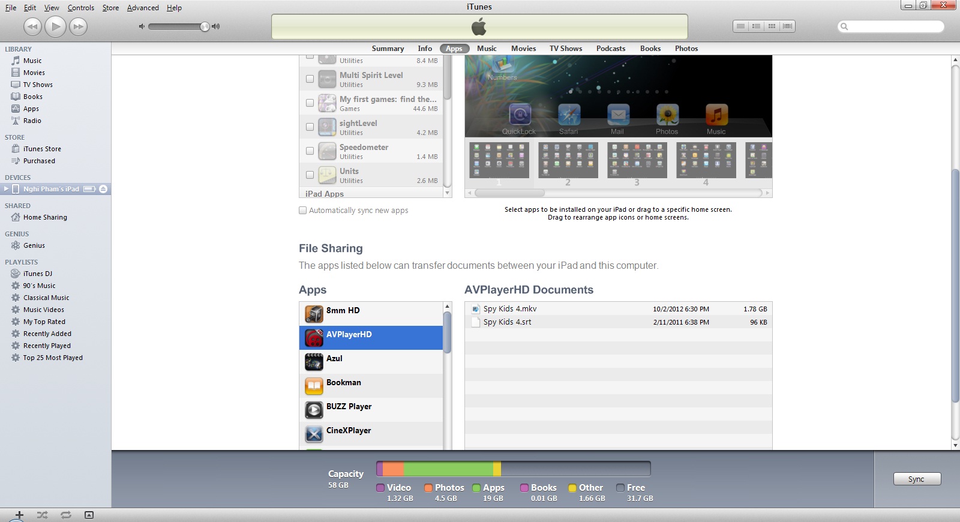The width and height of the screenshot is (960, 522).
Task: Select CineXPlayer in File Sharing apps
Action: tap(371, 434)
